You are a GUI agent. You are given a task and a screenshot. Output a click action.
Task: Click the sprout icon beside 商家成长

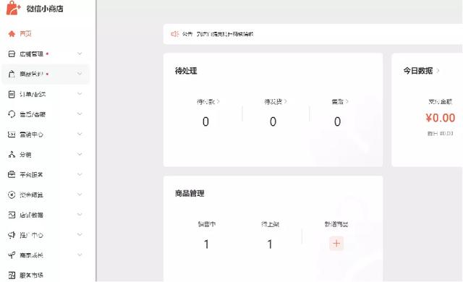point(12,255)
